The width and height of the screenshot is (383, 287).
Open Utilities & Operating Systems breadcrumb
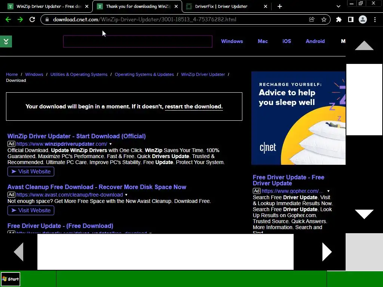pos(79,74)
